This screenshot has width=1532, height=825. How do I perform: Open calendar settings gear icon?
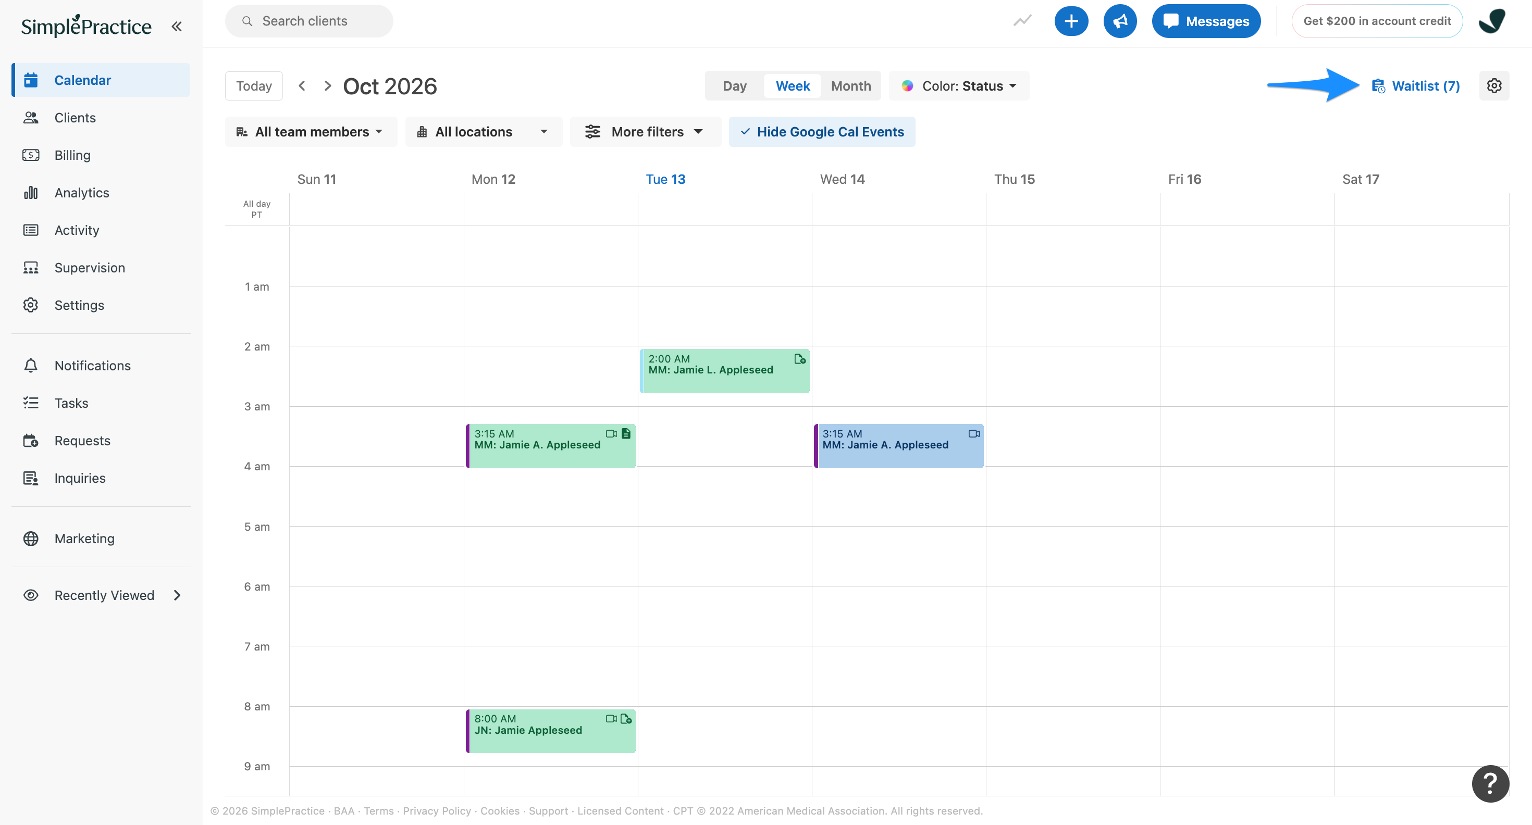1494,86
